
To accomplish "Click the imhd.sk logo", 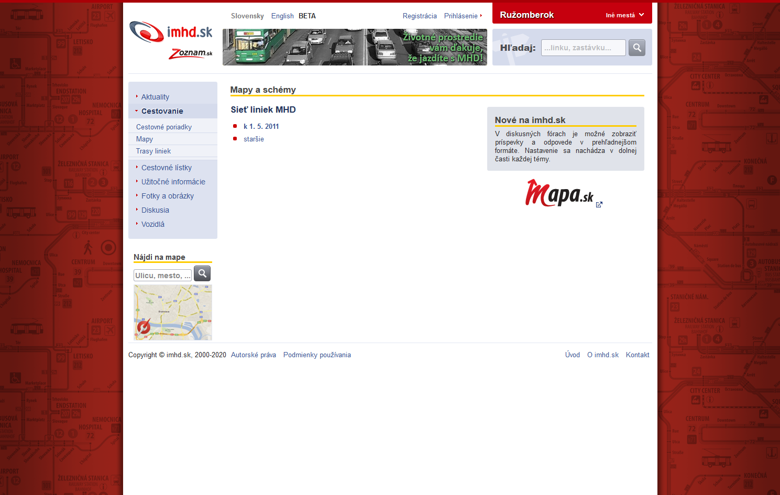I will point(171,32).
